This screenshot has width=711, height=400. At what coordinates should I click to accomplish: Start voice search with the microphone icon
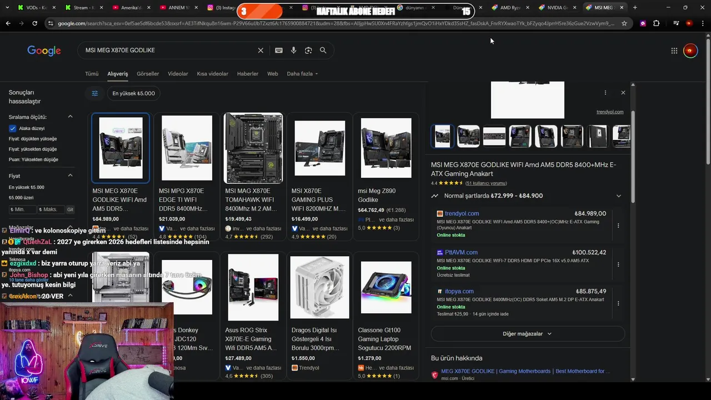pos(293,51)
